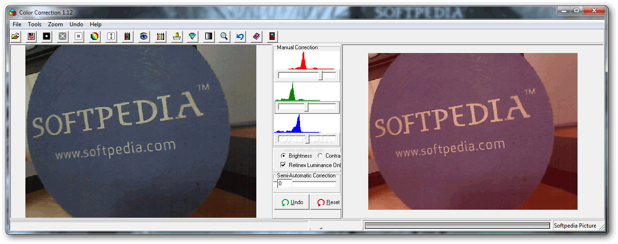Click the red histogram graph

[x=307, y=61]
